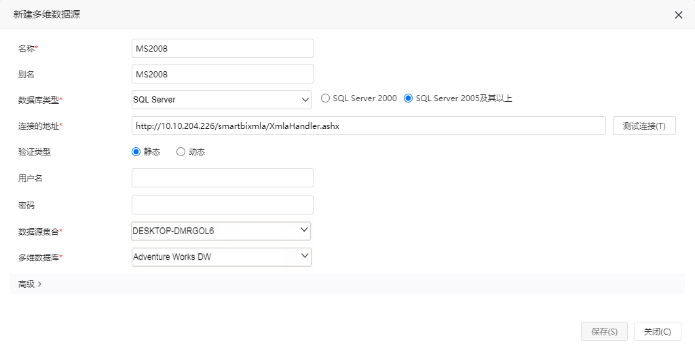Click the empty 用户名 username field
The image size is (695, 355).
click(x=223, y=178)
